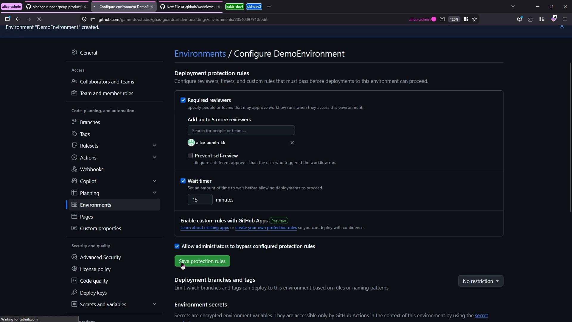Open 'Learn about existing apps' link
Image resolution: width=572 pixels, height=322 pixels.
205,228
